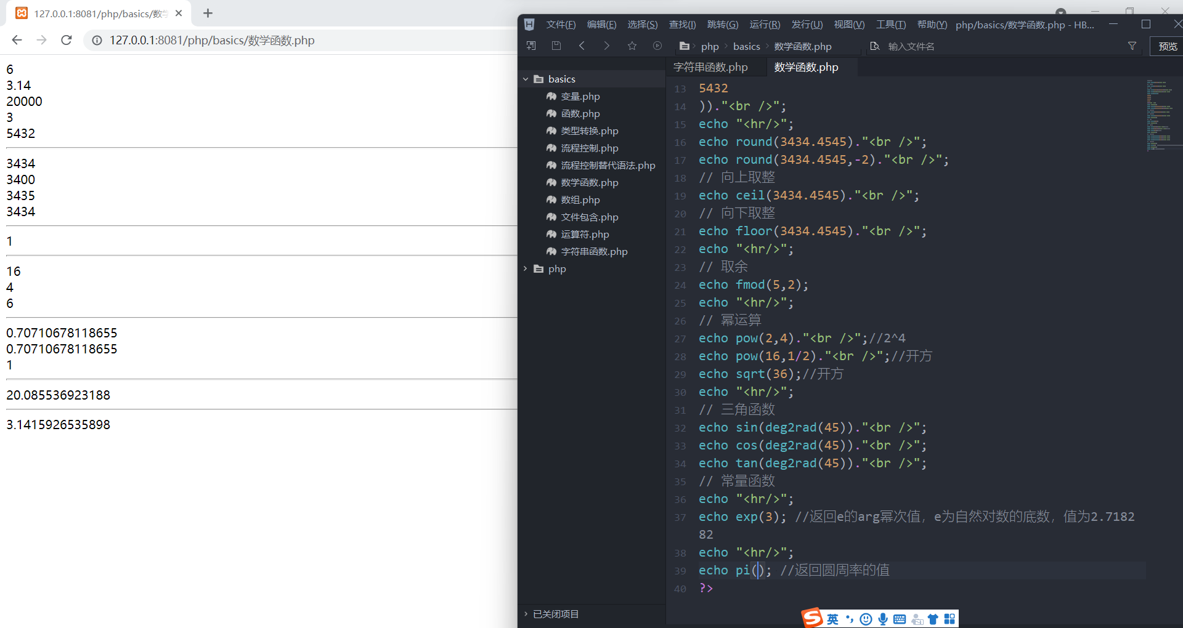Viewport: 1183px width, 628px height.
Task: Click the run (play) icon in HBuilderX toolbar
Action: pos(657,46)
